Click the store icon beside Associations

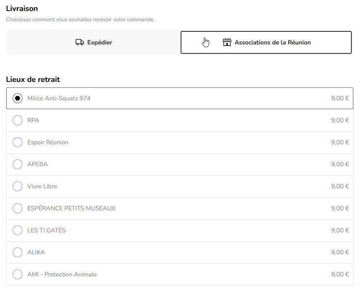coord(227,42)
